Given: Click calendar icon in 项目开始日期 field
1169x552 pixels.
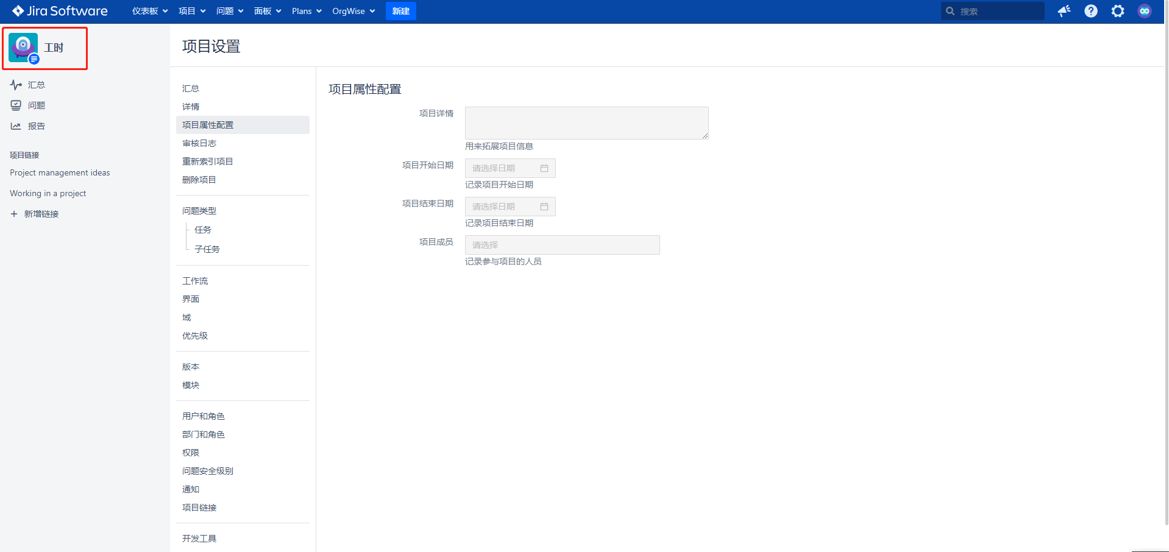Looking at the screenshot, I should (544, 168).
